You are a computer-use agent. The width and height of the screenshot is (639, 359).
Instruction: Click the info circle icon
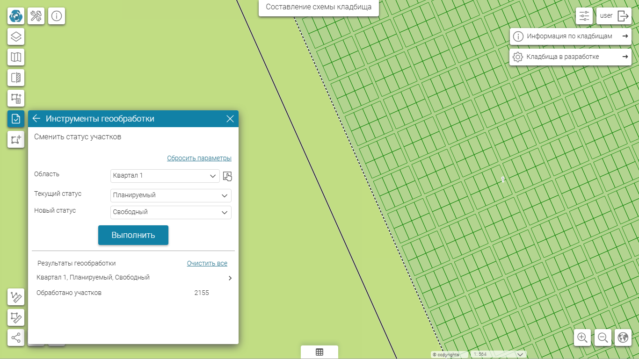pos(57,16)
